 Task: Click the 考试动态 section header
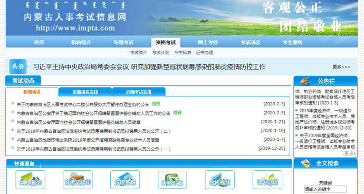pyautogui.click(x=23, y=81)
